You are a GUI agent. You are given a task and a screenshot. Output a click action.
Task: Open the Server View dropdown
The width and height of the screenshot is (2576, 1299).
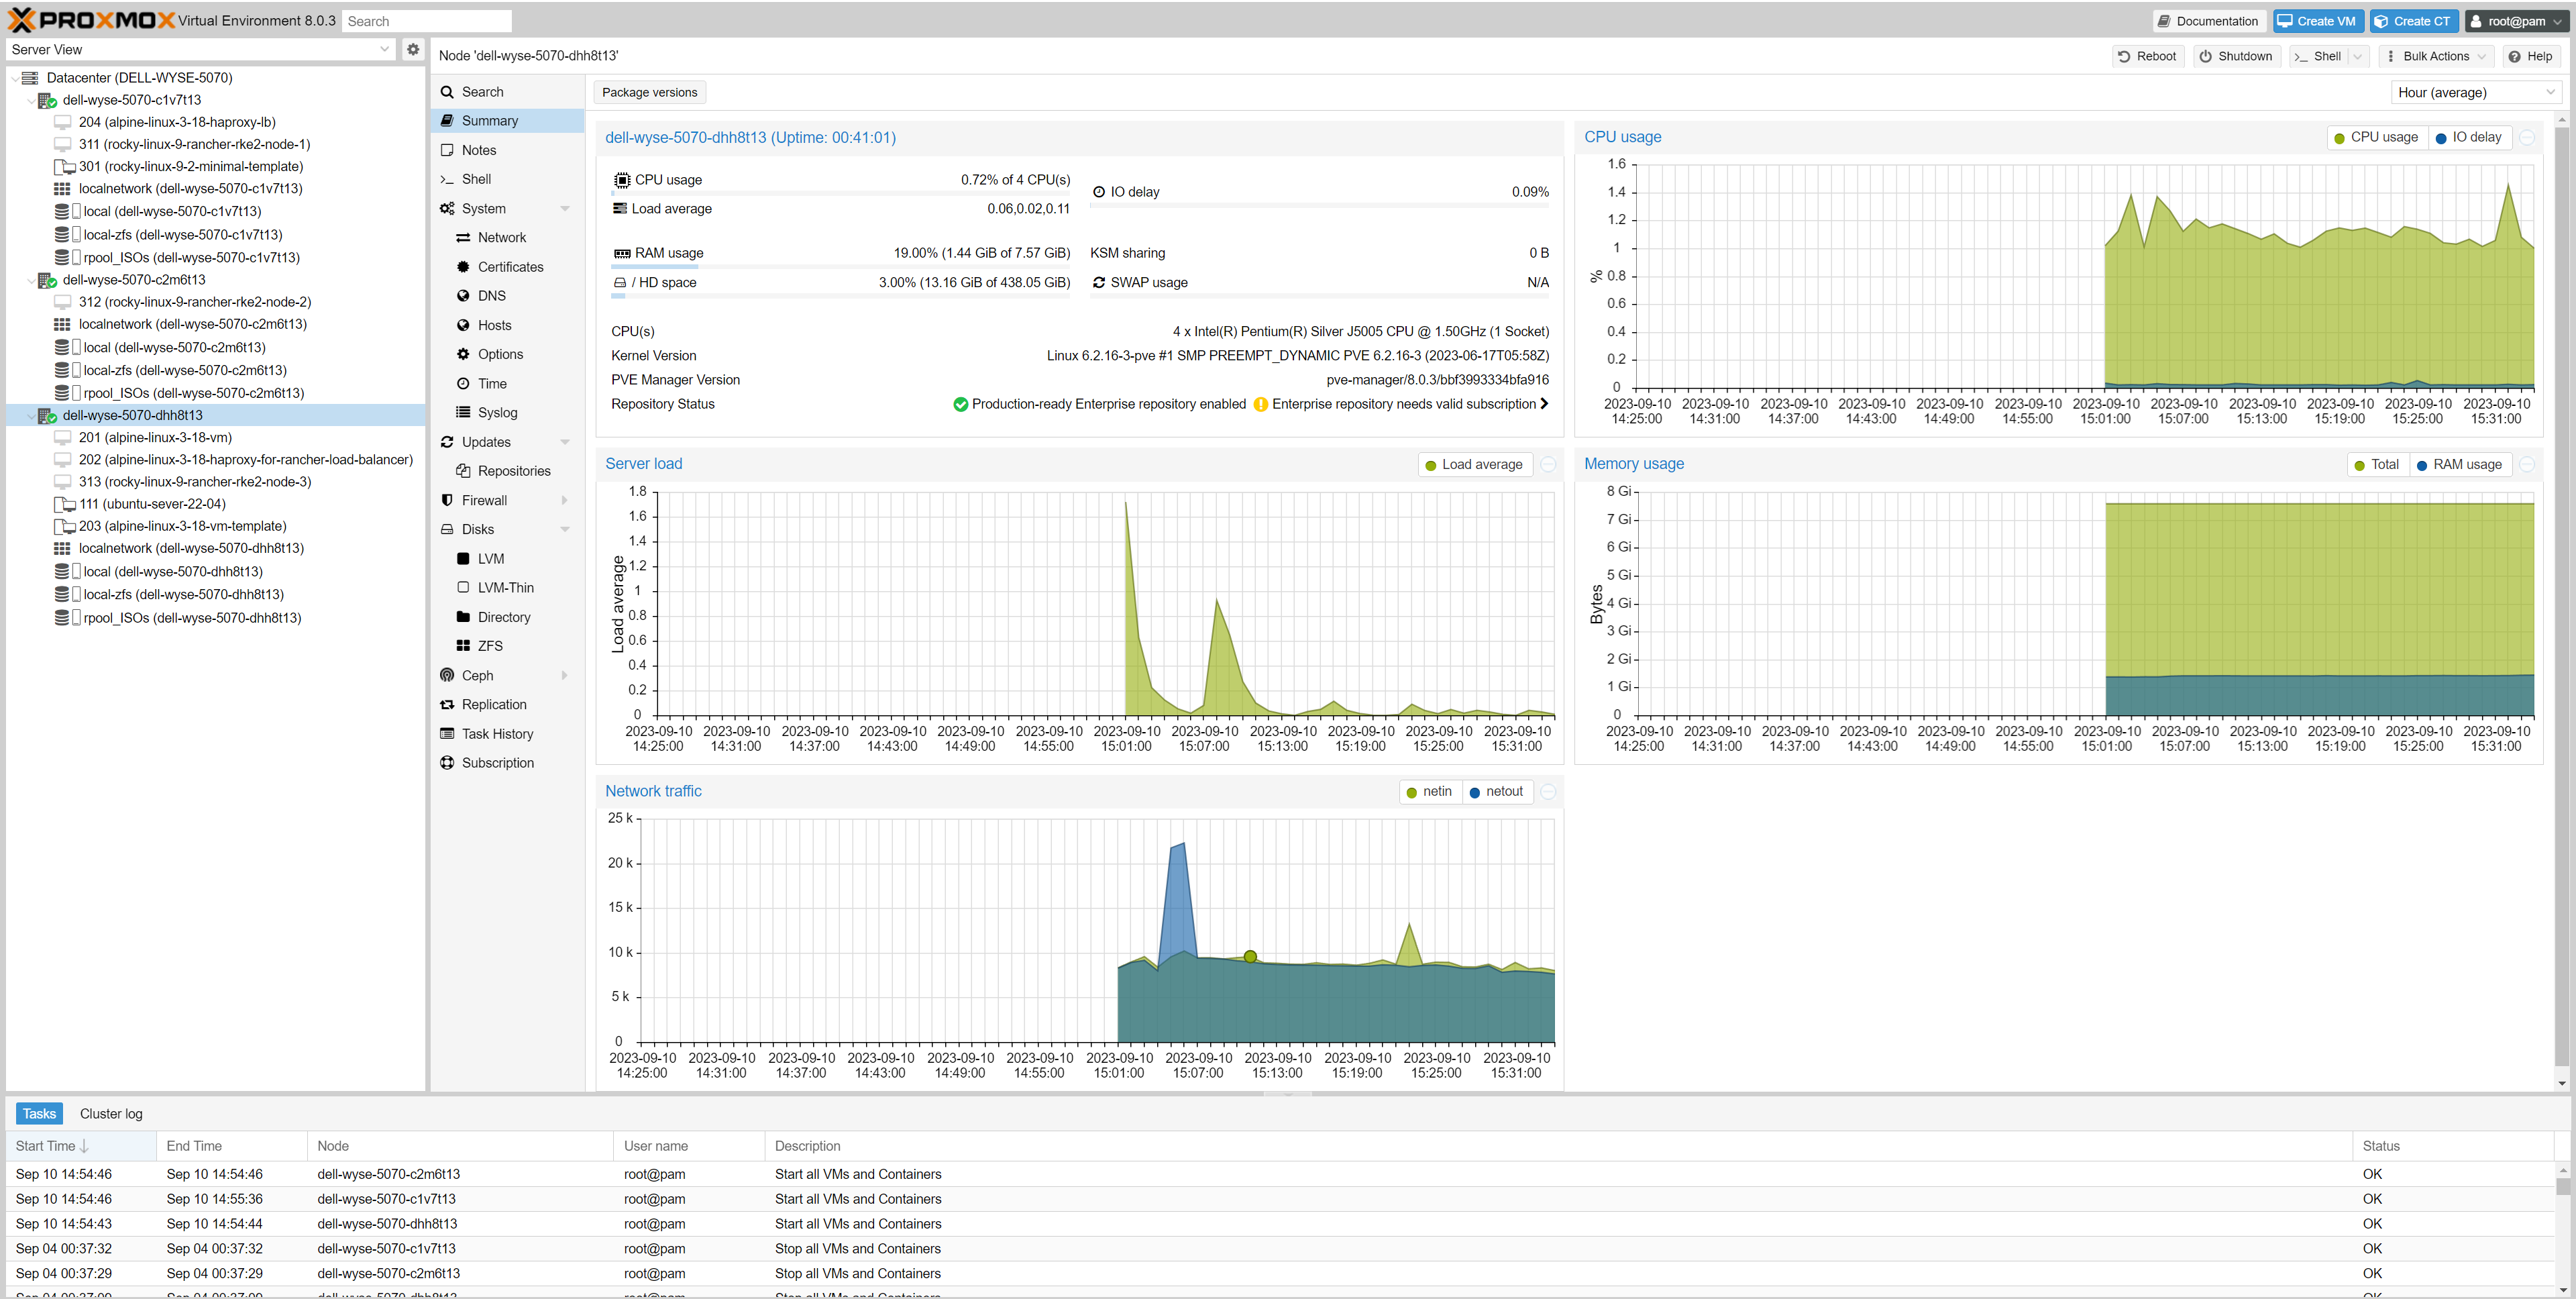[x=200, y=49]
